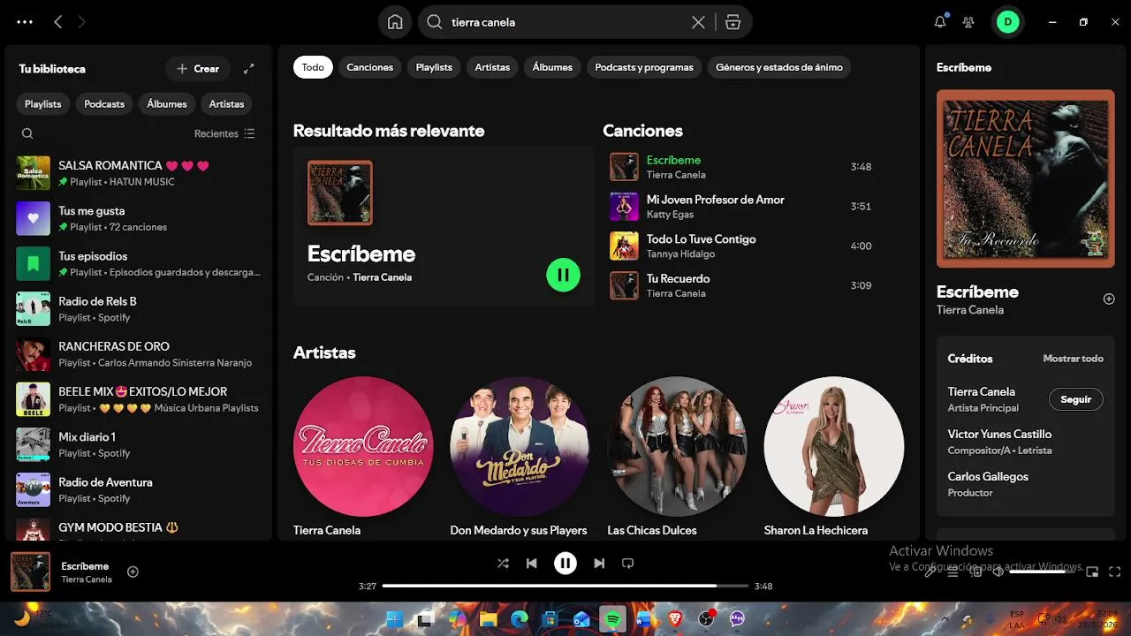Open the lyrics microphone icon
Screen dimensions: 1131x636
tap(930, 572)
